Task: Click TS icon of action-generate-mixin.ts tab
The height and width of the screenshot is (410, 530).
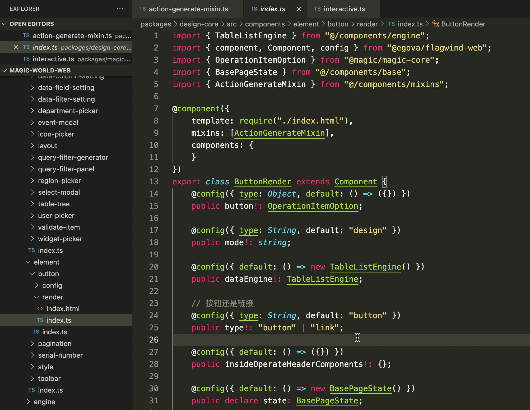Action: coord(142,9)
